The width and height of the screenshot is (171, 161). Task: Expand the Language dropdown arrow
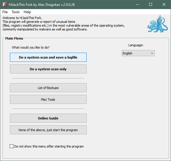[x=152, y=53]
